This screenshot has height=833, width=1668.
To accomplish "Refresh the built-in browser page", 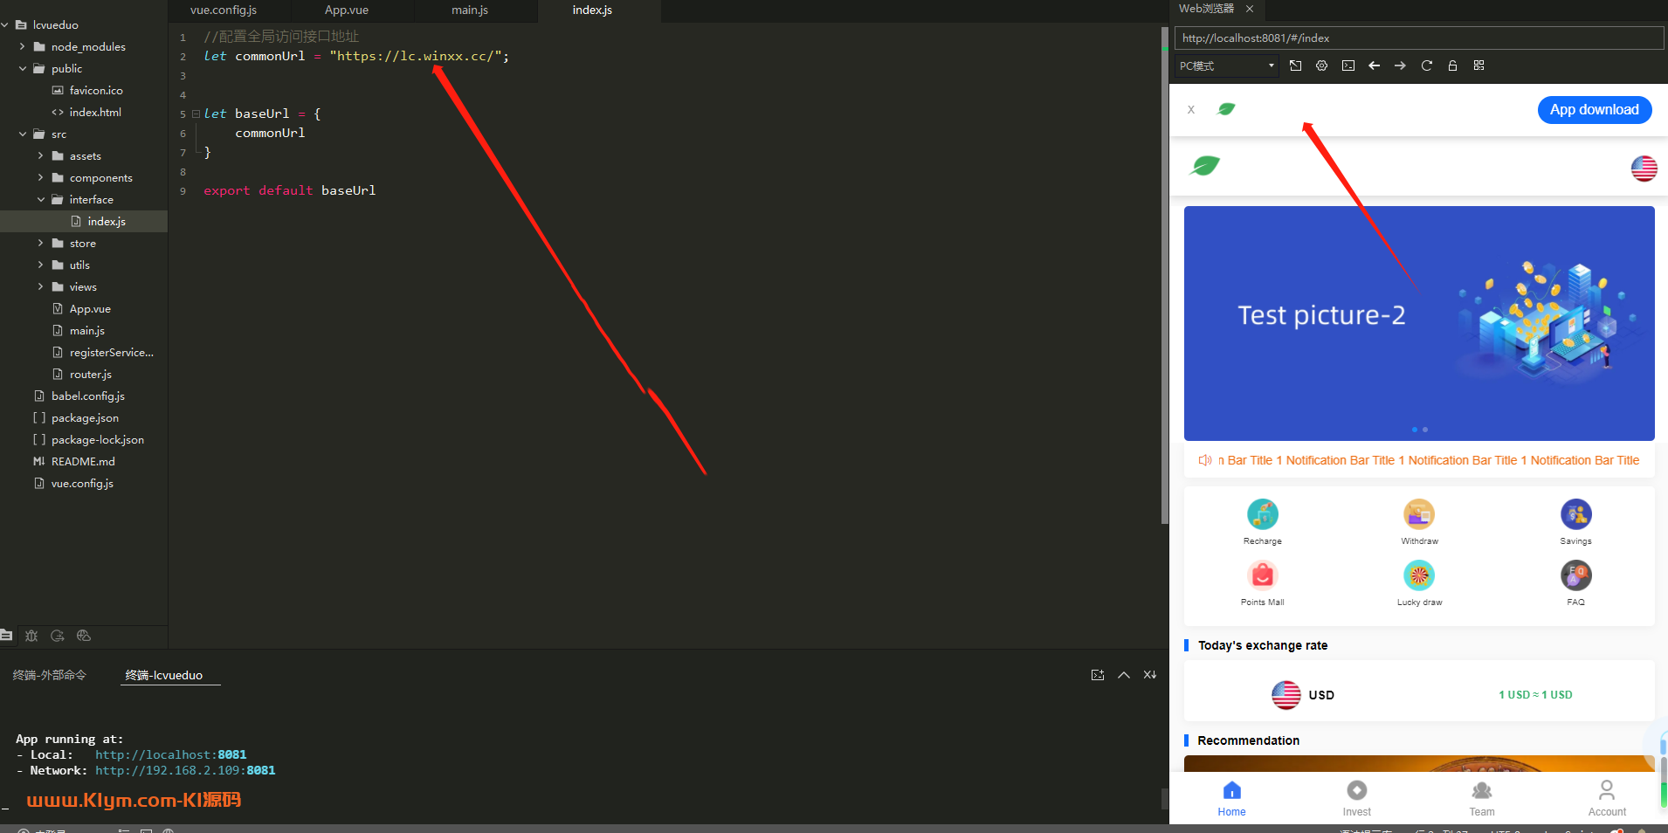I will pyautogui.click(x=1426, y=65).
